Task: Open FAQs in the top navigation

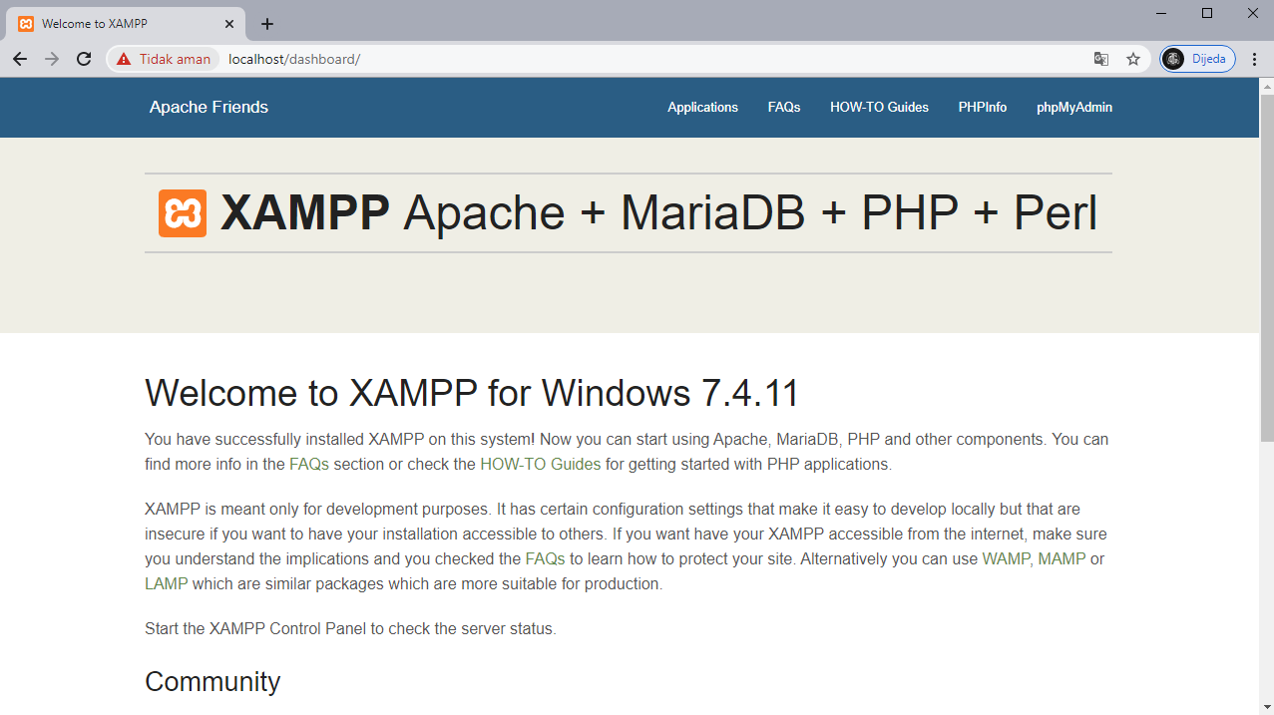Action: (x=784, y=108)
